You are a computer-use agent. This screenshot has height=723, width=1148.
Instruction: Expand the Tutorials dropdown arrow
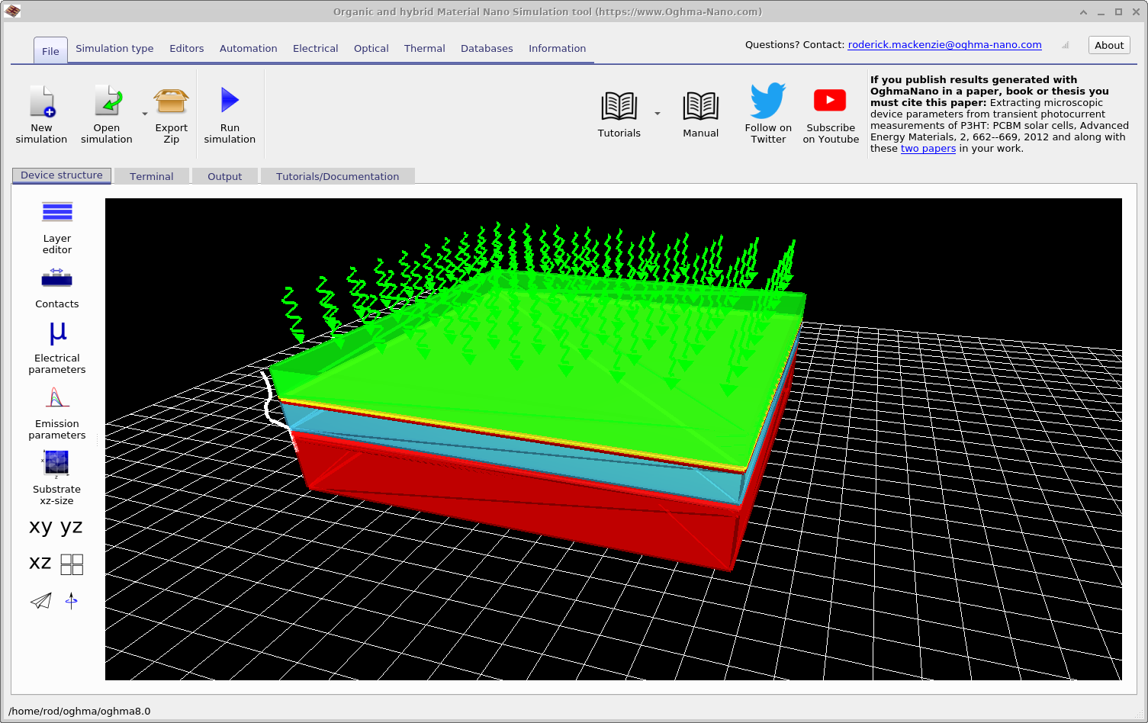(658, 114)
